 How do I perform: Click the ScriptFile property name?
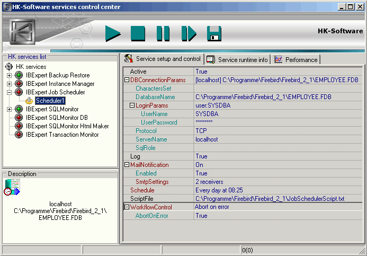(x=142, y=199)
